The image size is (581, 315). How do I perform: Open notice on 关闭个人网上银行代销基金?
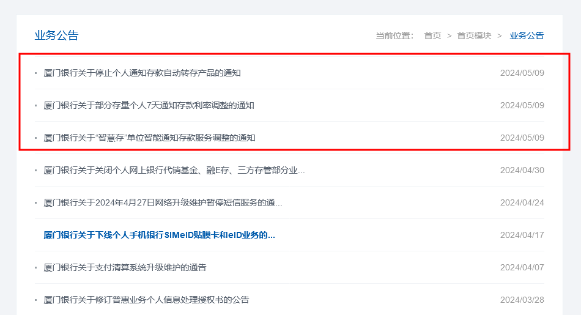pos(174,170)
